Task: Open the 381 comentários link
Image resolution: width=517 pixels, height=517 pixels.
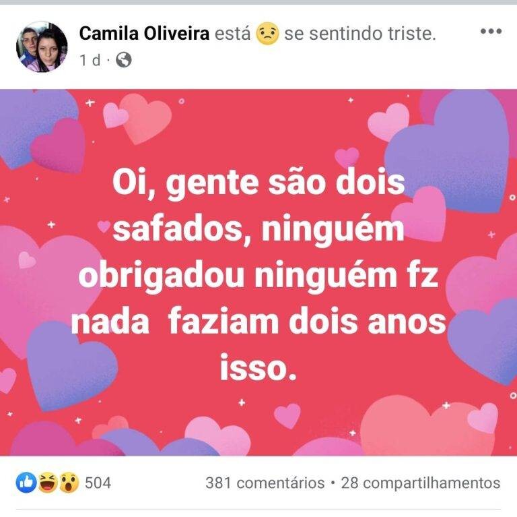Action: (265, 483)
